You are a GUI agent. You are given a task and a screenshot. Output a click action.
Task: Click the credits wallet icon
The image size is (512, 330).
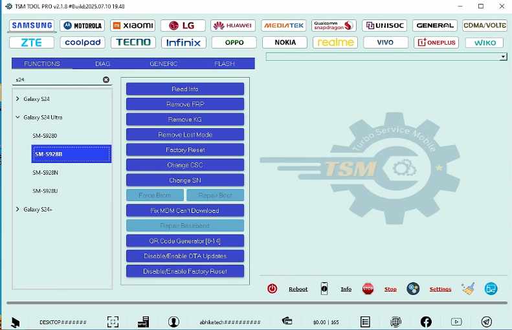[x=287, y=321]
